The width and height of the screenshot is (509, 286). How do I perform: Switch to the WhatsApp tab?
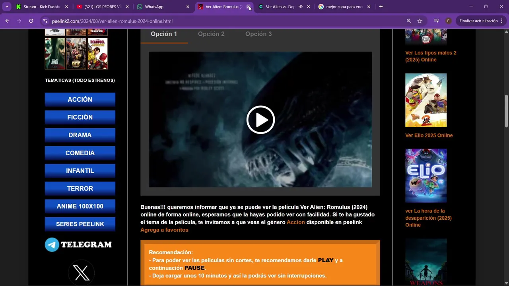(159, 7)
